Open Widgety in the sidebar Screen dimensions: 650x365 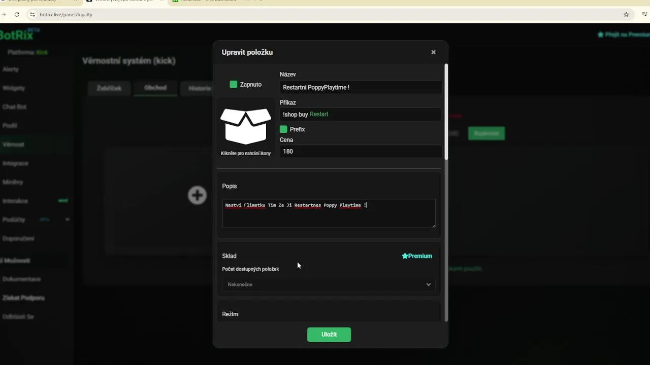coord(14,88)
